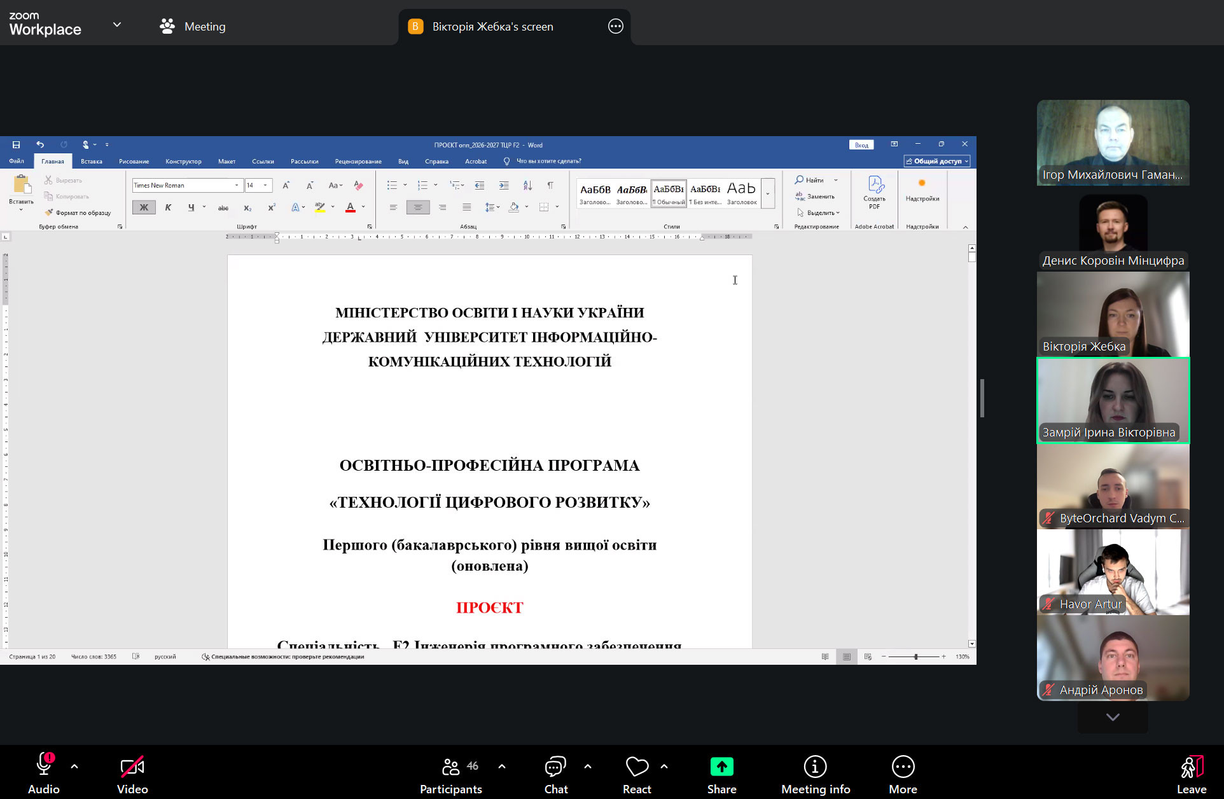Open the Chat panel
Screen dimensions: 1224x799
[555, 767]
